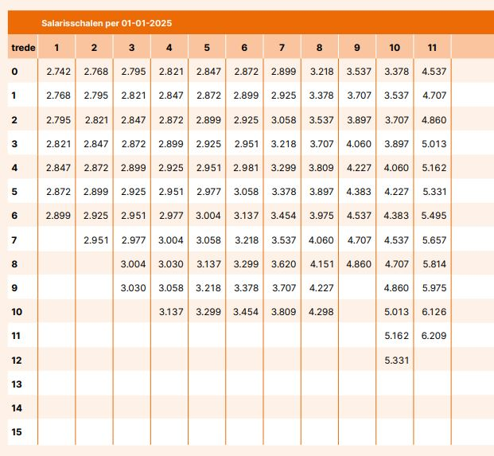The image size is (494, 456).
Task: Click column header 11 in the header row
Action: [x=432, y=48]
